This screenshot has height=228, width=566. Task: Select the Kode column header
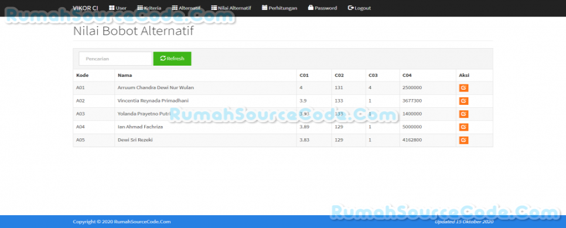(x=83, y=76)
